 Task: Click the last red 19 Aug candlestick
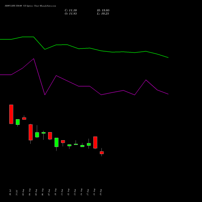(102, 153)
